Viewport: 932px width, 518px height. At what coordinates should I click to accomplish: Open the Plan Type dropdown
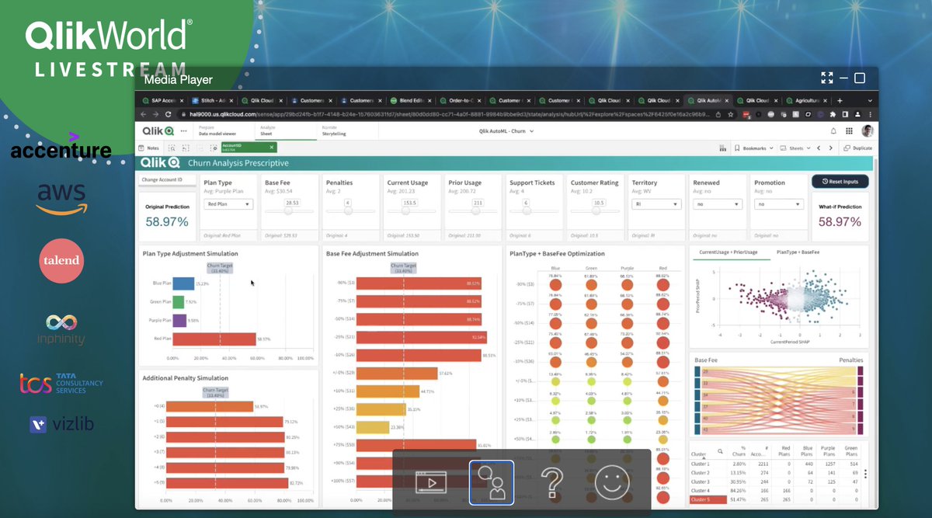228,204
